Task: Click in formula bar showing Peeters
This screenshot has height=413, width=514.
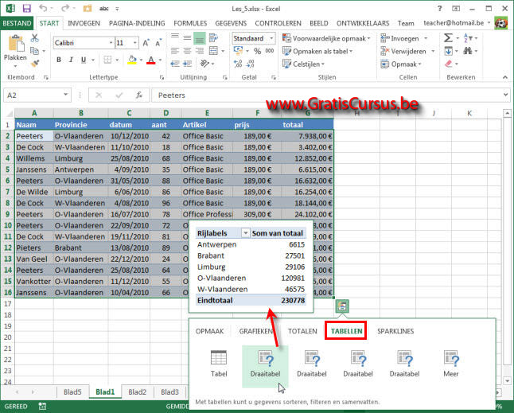Action: click(x=326, y=95)
